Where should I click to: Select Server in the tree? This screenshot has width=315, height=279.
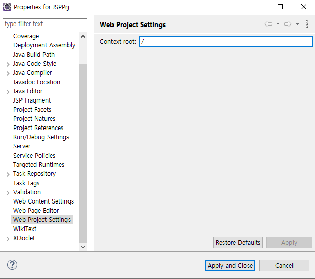pyautogui.click(x=22, y=146)
